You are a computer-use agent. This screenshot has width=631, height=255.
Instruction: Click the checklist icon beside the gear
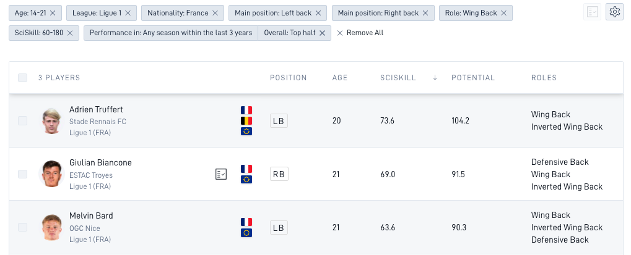[x=593, y=12]
